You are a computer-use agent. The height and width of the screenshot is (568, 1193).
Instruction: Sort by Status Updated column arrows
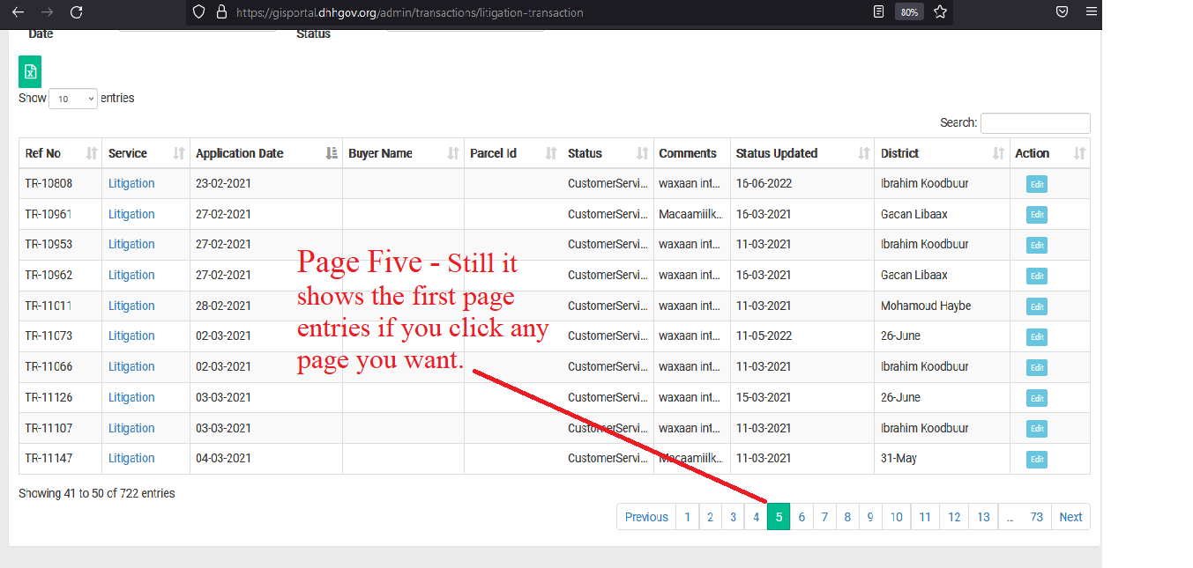click(864, 153)
